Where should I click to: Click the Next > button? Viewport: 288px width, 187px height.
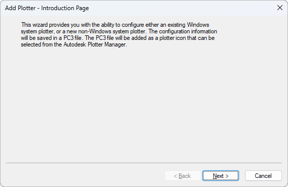[x=220, y=176]
